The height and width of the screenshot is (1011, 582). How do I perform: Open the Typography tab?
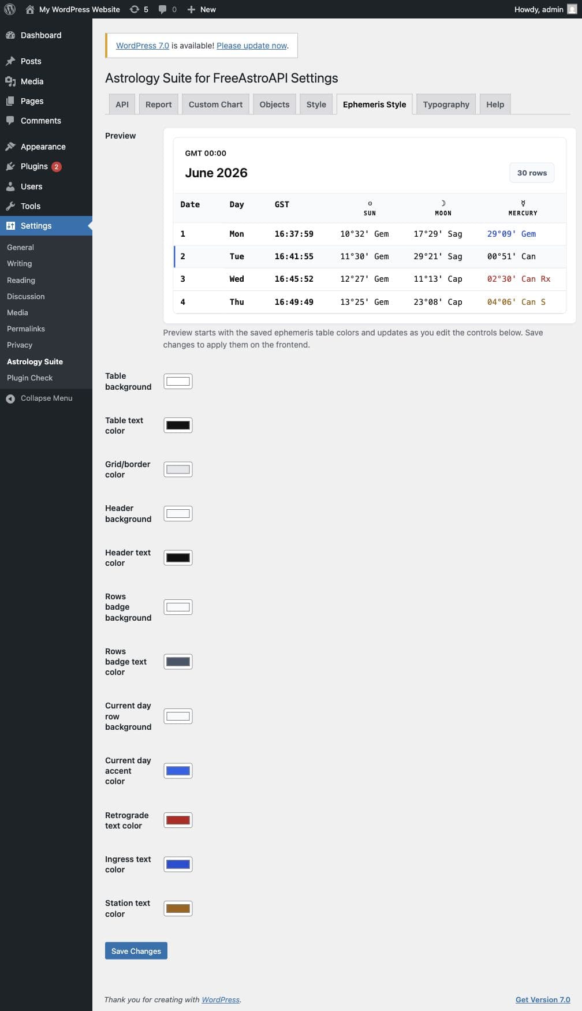pyautogui.click(x=446, y=105)
